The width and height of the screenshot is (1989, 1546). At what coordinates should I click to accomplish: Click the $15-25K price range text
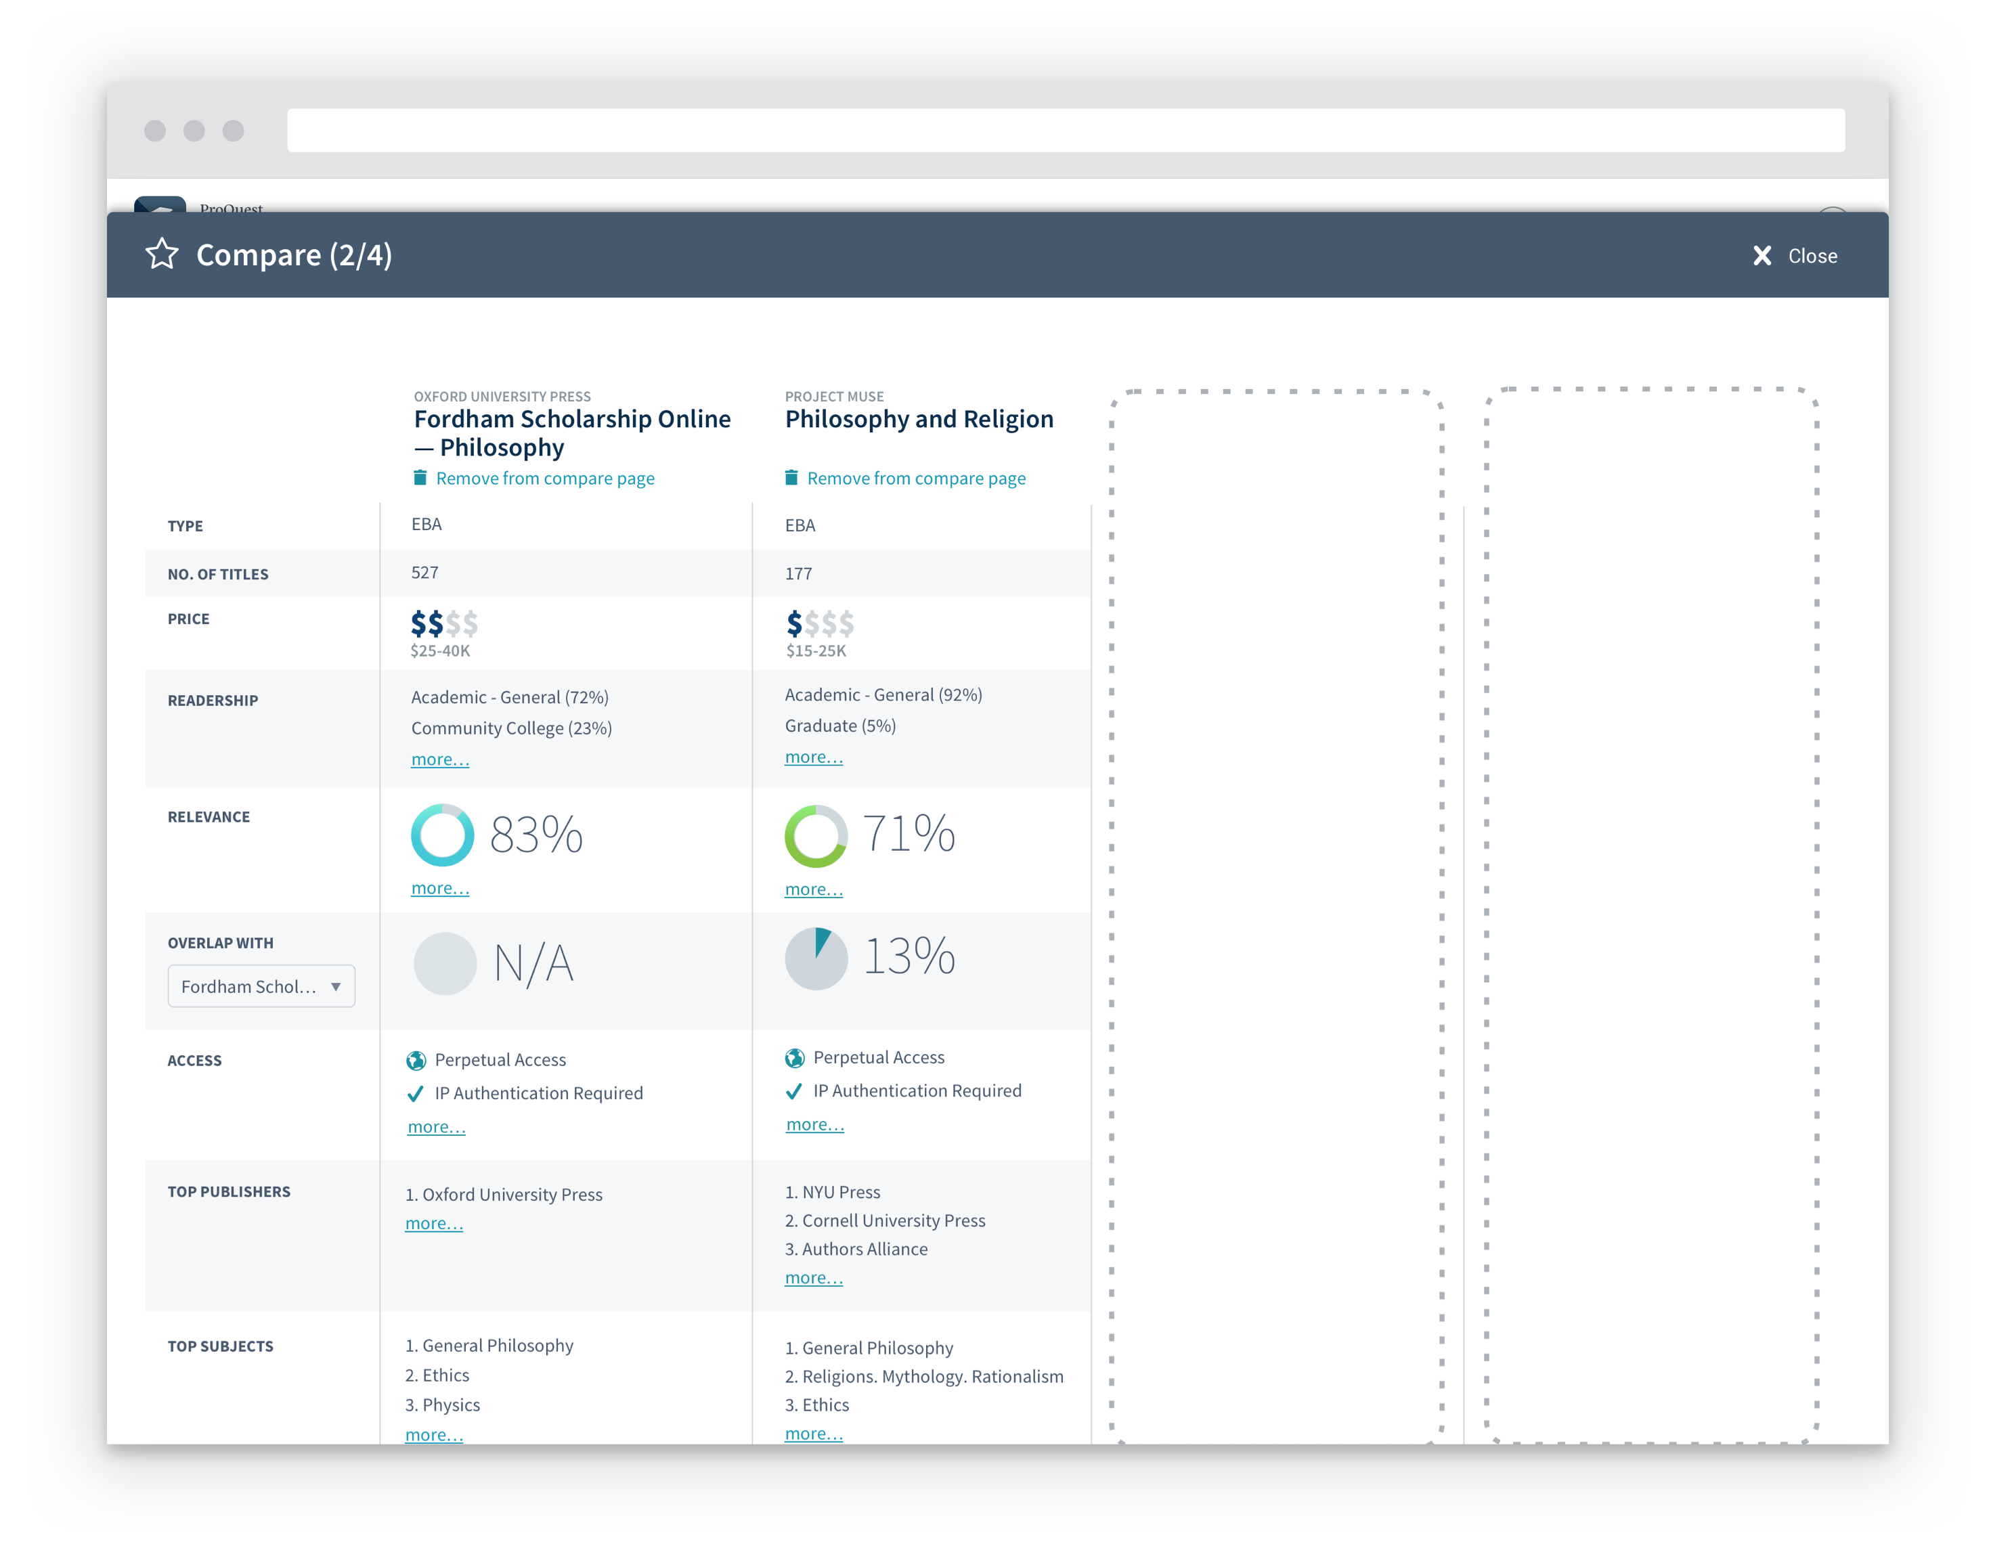click(816, 651)
